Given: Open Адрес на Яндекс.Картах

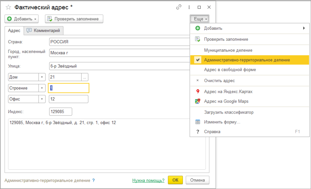Looking at the screenshot, I should click(x=249, y=91).
